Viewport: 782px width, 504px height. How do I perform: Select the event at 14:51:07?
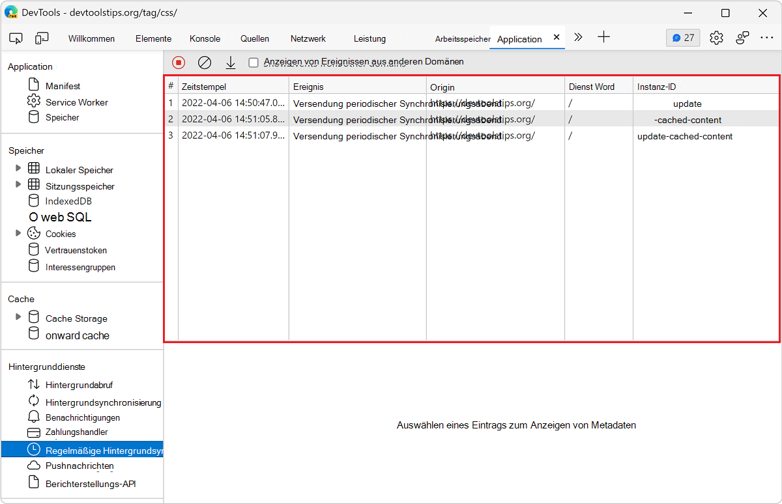click(x=471, y=135)
